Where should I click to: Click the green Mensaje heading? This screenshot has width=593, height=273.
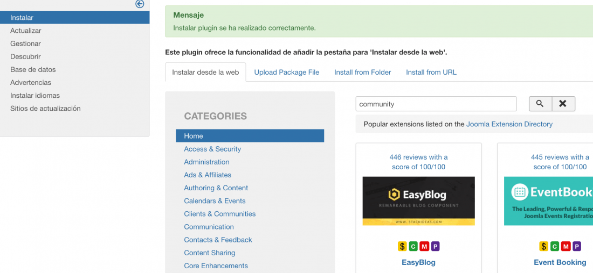[188, 16]
